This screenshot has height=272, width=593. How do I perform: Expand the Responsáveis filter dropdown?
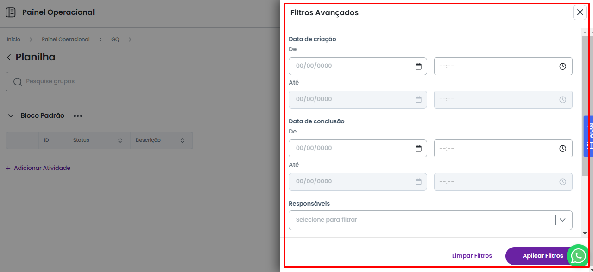click(562, 220)
